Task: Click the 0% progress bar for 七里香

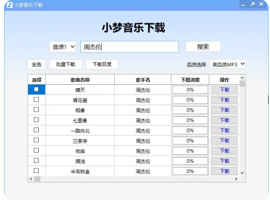Action: pyautogui.click(x=190, y=120)
